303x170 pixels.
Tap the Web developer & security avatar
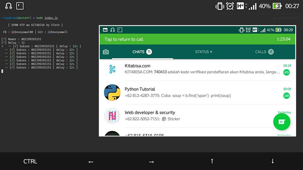[x=112, y=116]
